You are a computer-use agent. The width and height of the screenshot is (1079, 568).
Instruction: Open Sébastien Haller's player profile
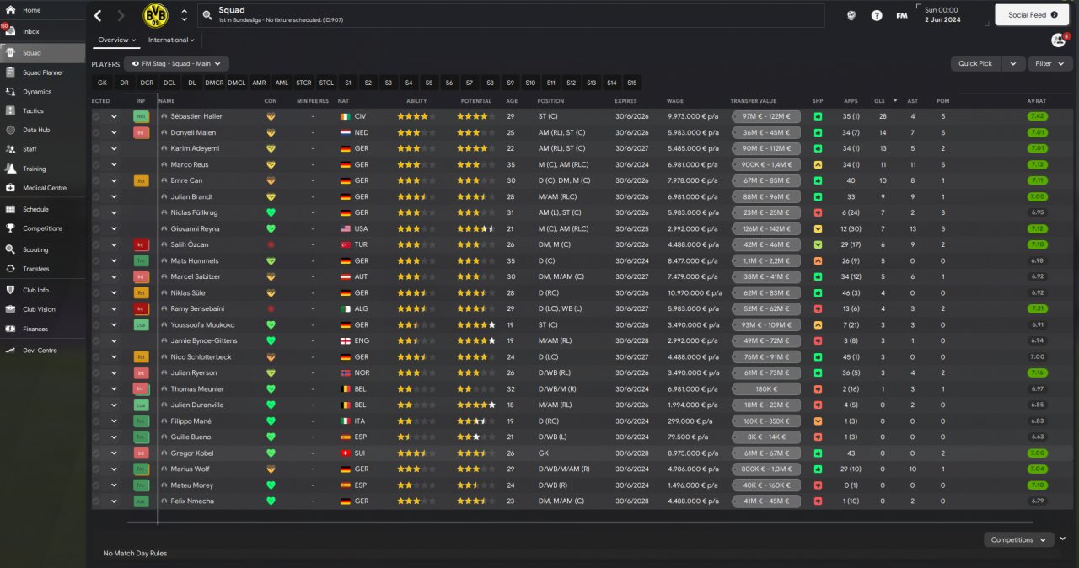pos(196,116)
